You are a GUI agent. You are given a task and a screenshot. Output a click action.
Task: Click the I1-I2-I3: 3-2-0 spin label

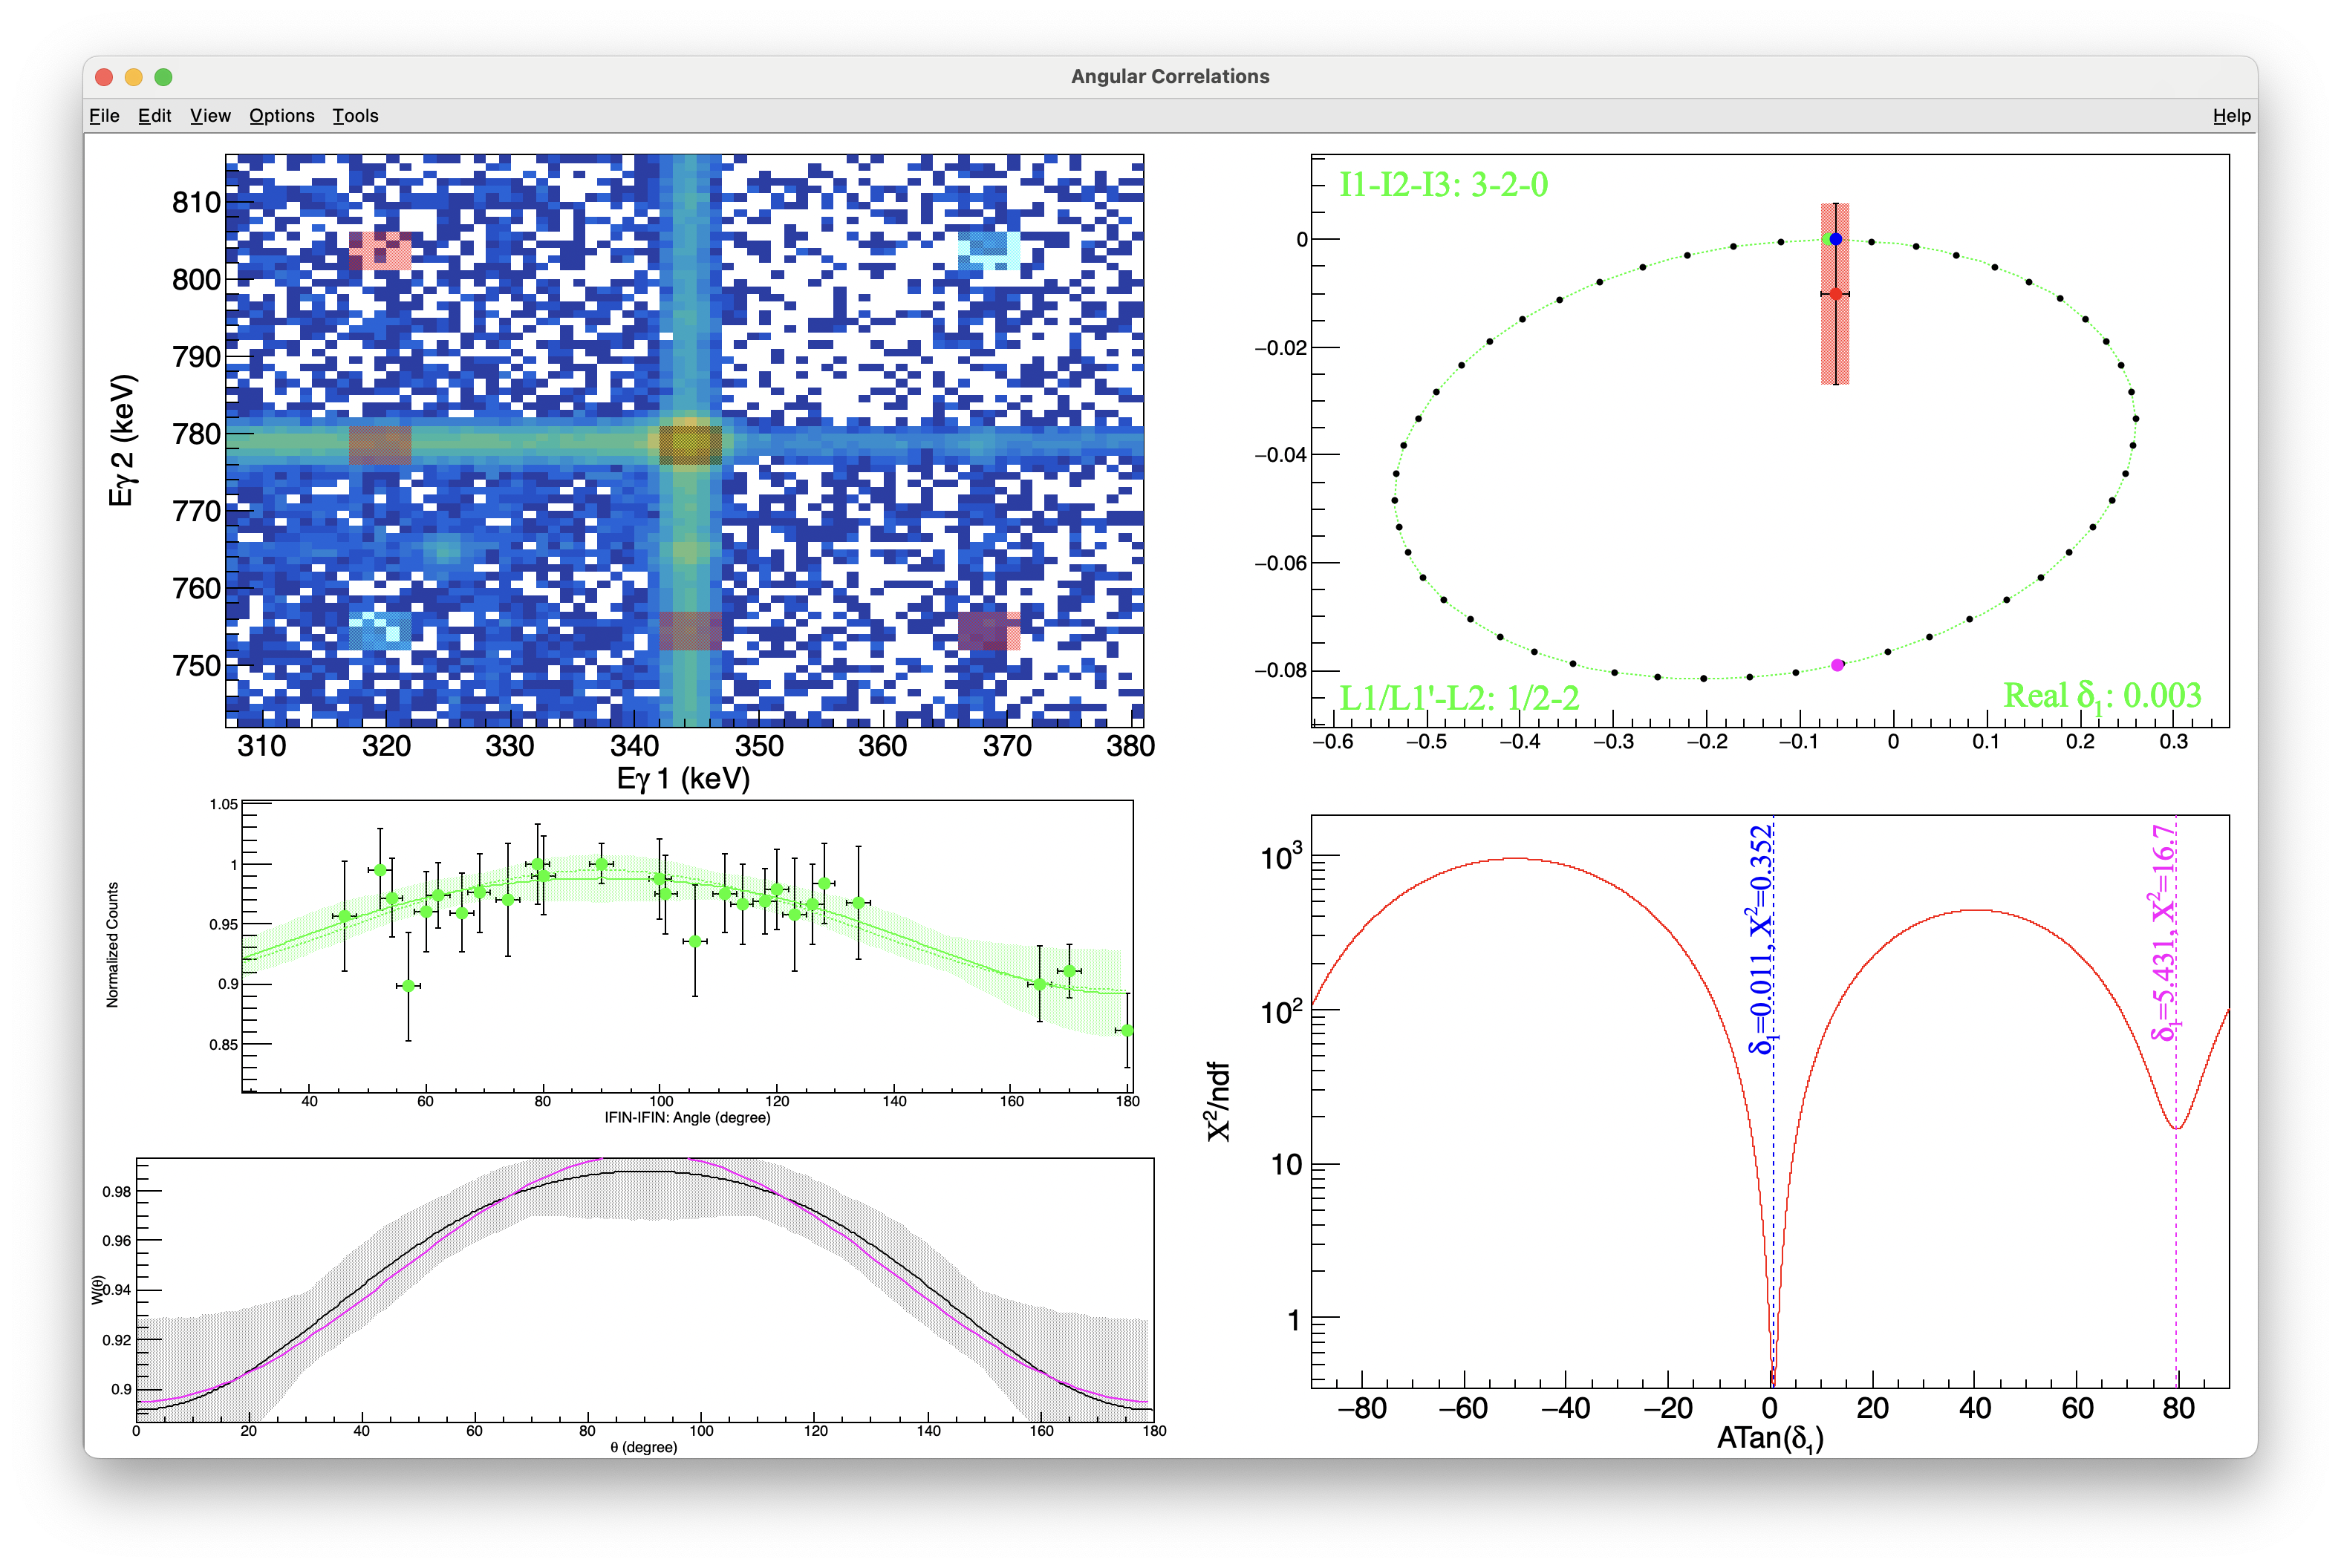pyautogui.click(x=1444, y=185)
